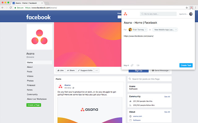Set due date via May 4
The height and width of the screenshot is (123, 198).
pyautogui.click(x=126, y=65)
